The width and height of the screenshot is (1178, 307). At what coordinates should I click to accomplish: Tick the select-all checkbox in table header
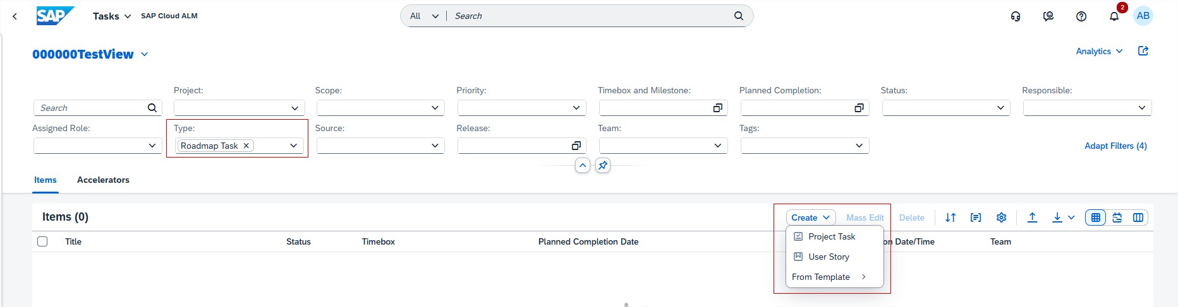tap(42, 241)
